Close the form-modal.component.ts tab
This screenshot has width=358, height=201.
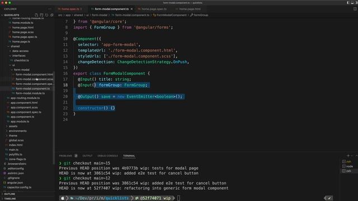[x=132, y=9]
